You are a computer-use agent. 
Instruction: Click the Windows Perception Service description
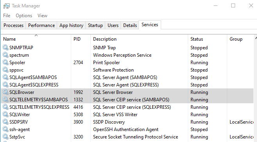(x=122, y=55)
